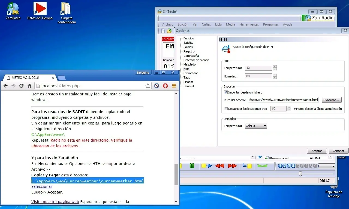Viewport: 349px width, 209px height.
Task: Select greyed player number 9
Action: (315, 166)
